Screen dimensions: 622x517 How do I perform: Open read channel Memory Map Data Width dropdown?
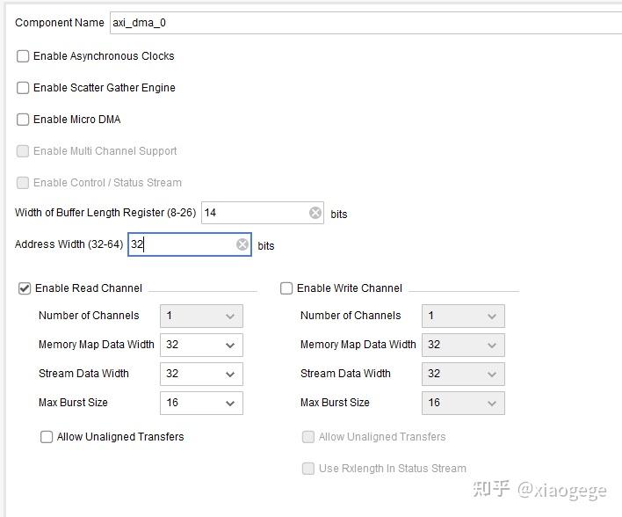tap(201, 345)
